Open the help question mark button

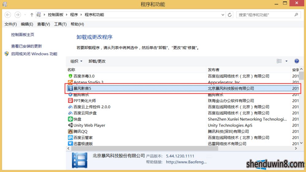pyautogui.click(x=296, y=61)
